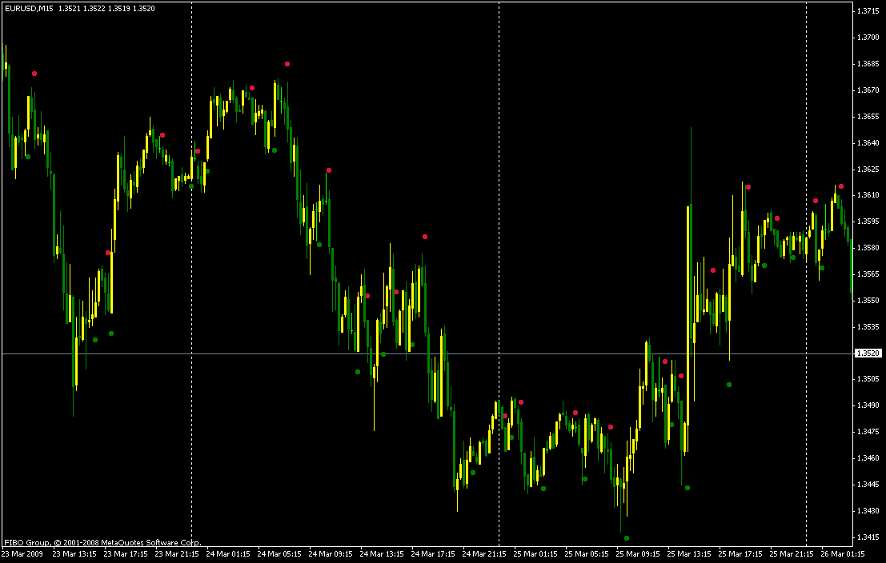Click the 1.3475 price axis label
The image size is (886, 563).
coord(868,432)
